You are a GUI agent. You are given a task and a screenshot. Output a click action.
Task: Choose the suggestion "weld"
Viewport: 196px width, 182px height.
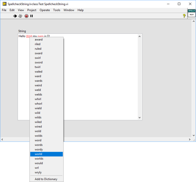46,90
